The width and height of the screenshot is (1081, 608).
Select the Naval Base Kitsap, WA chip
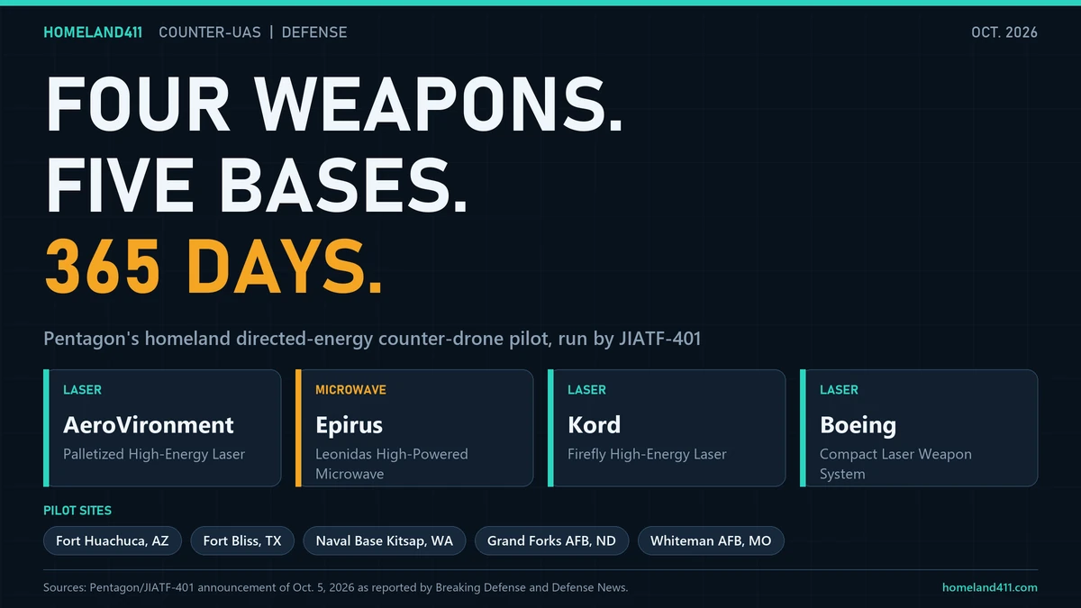[x=385, y=541]
